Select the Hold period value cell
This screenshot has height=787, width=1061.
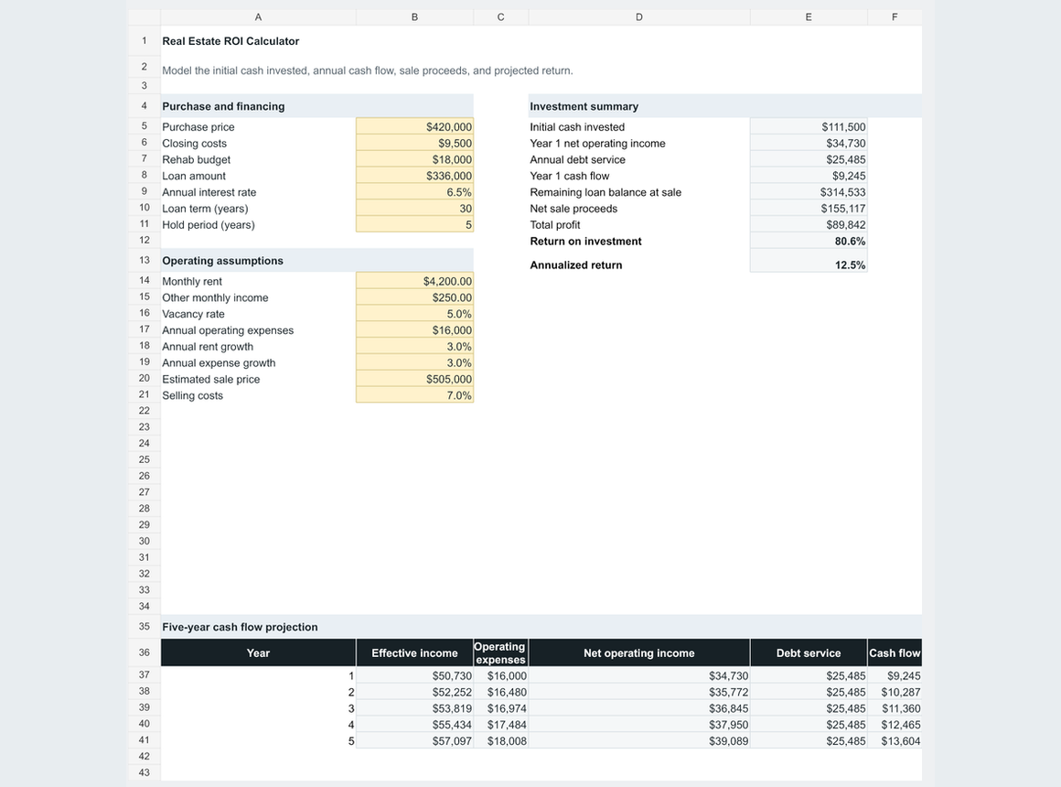click(414, 224)
